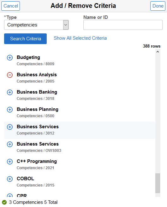
Task: Click the '3 Competencies 5 Total' status text
Action: click(x=33, y=202)
